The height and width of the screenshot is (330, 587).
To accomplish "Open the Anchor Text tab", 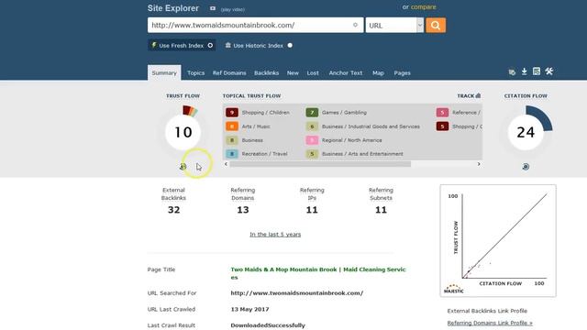I will tap(346, 73).
